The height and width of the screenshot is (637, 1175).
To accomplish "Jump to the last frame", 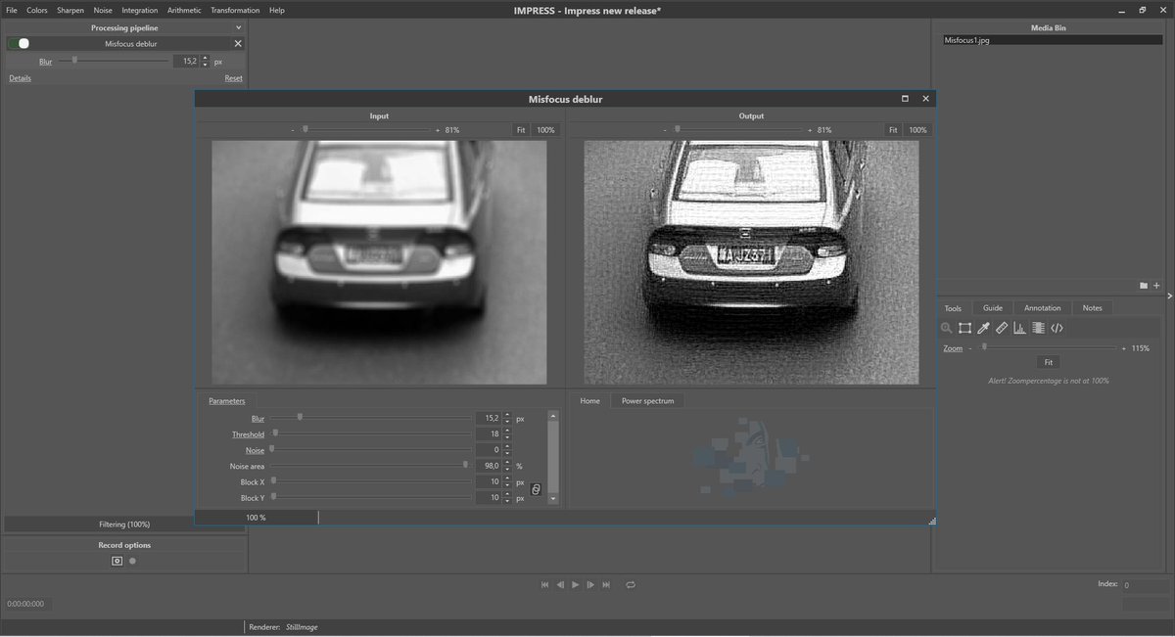I will (606, 584).
